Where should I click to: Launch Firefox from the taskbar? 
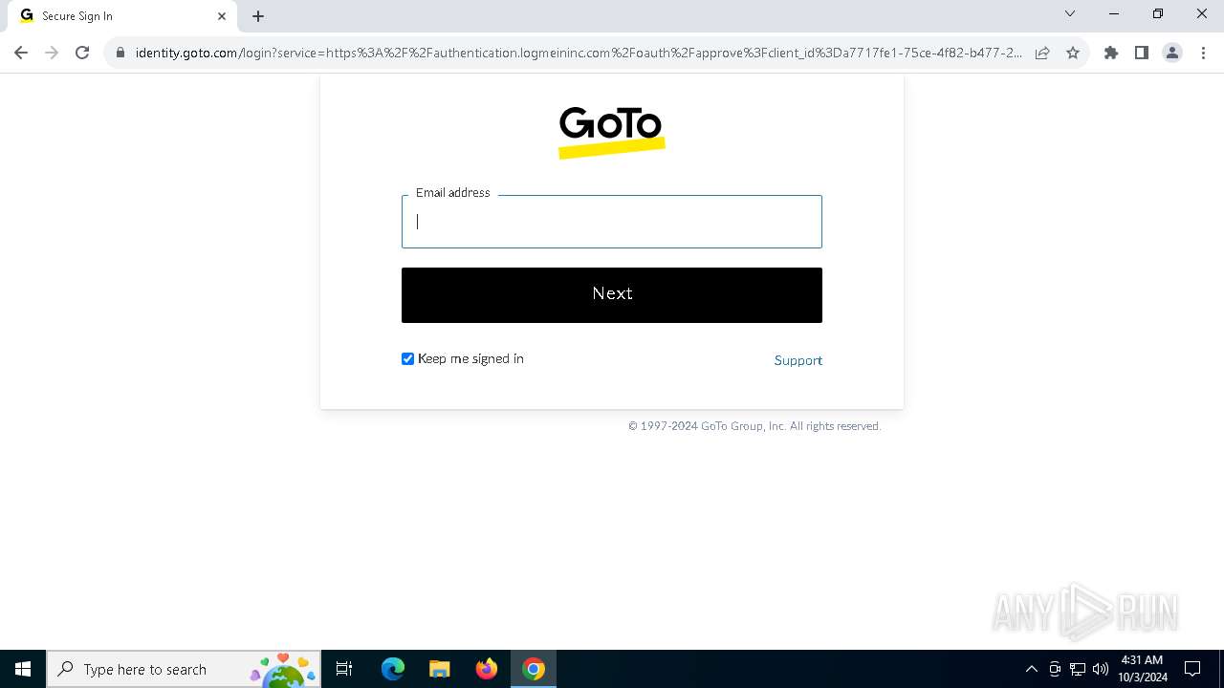tap(487, 669)
